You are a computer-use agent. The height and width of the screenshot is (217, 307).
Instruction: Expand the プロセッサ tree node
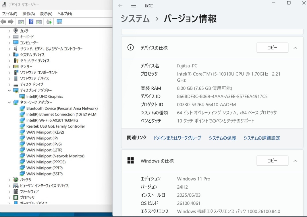coord(9,198)
